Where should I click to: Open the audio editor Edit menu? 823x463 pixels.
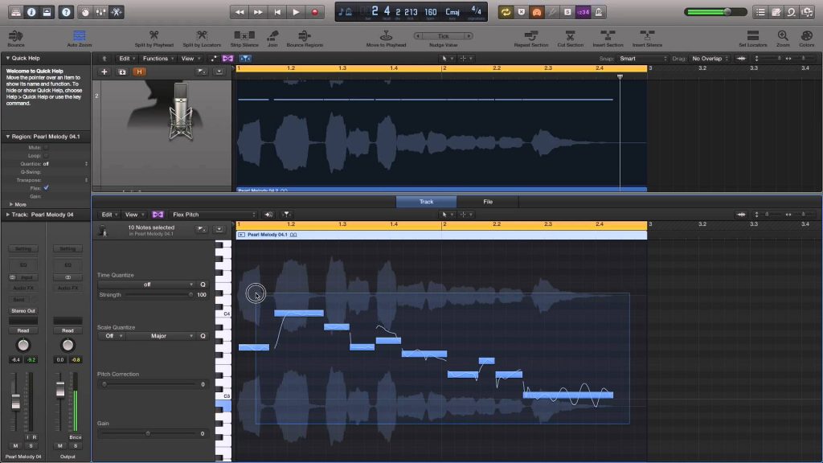pos(109,214)
